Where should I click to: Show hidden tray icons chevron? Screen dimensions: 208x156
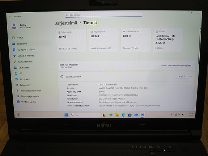(x=172, y=115)
